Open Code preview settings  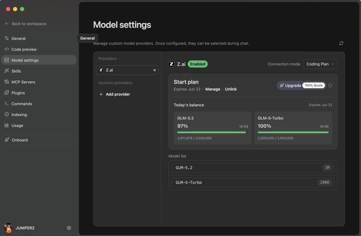39,49
